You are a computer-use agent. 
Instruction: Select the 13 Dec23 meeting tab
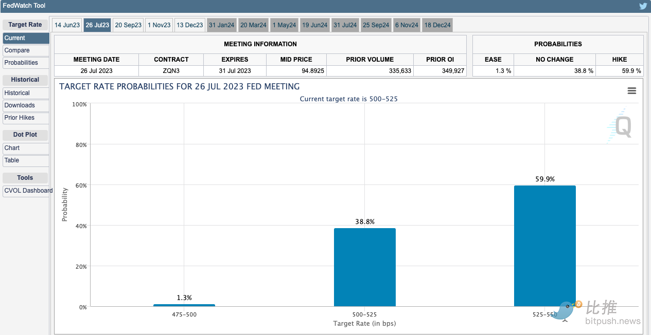[x=189, y=25]
